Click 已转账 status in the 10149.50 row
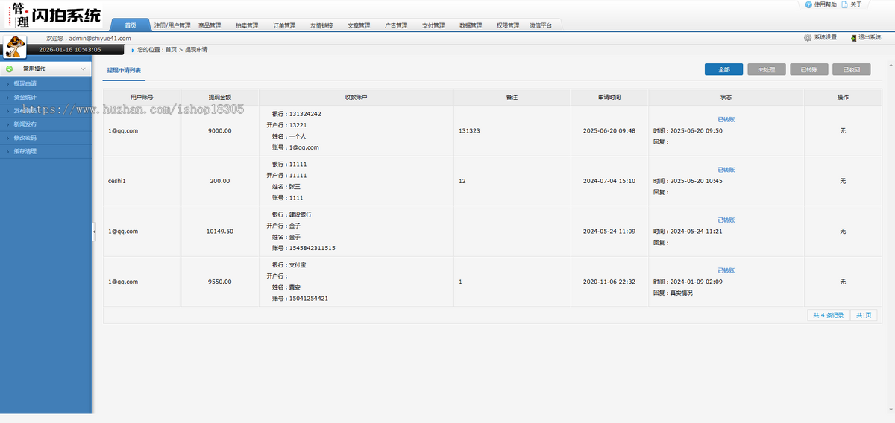 (726, 220)
